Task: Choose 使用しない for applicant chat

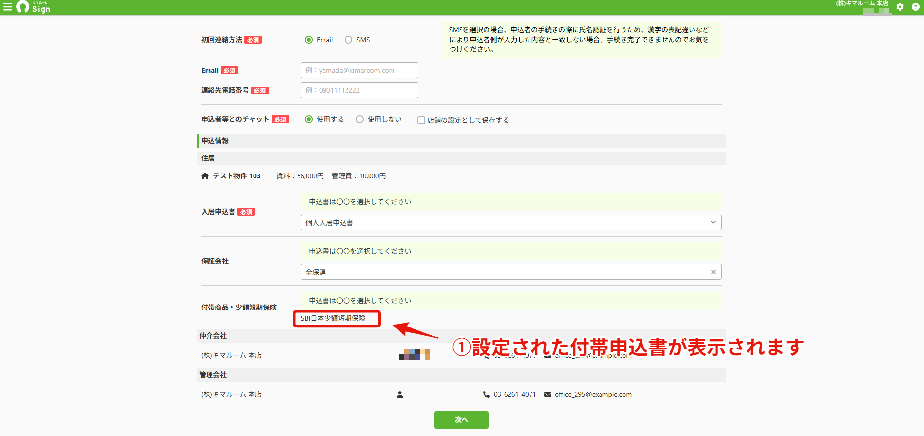Action: pyautogui.click(x=360, y=119)
